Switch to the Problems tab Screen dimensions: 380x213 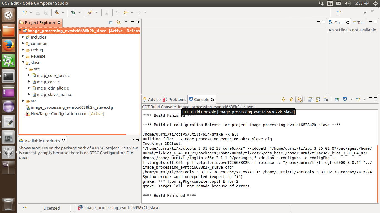pos(174,99)
